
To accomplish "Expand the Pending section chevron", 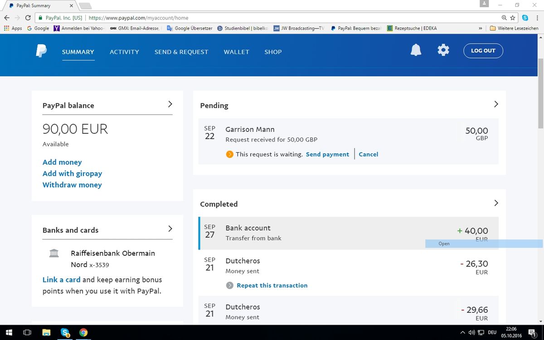I will tap(496, 104).
